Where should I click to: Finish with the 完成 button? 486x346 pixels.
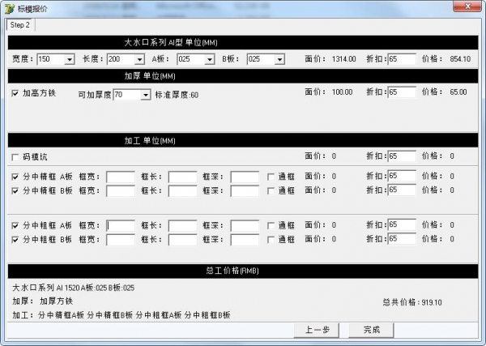pos(371,330)
